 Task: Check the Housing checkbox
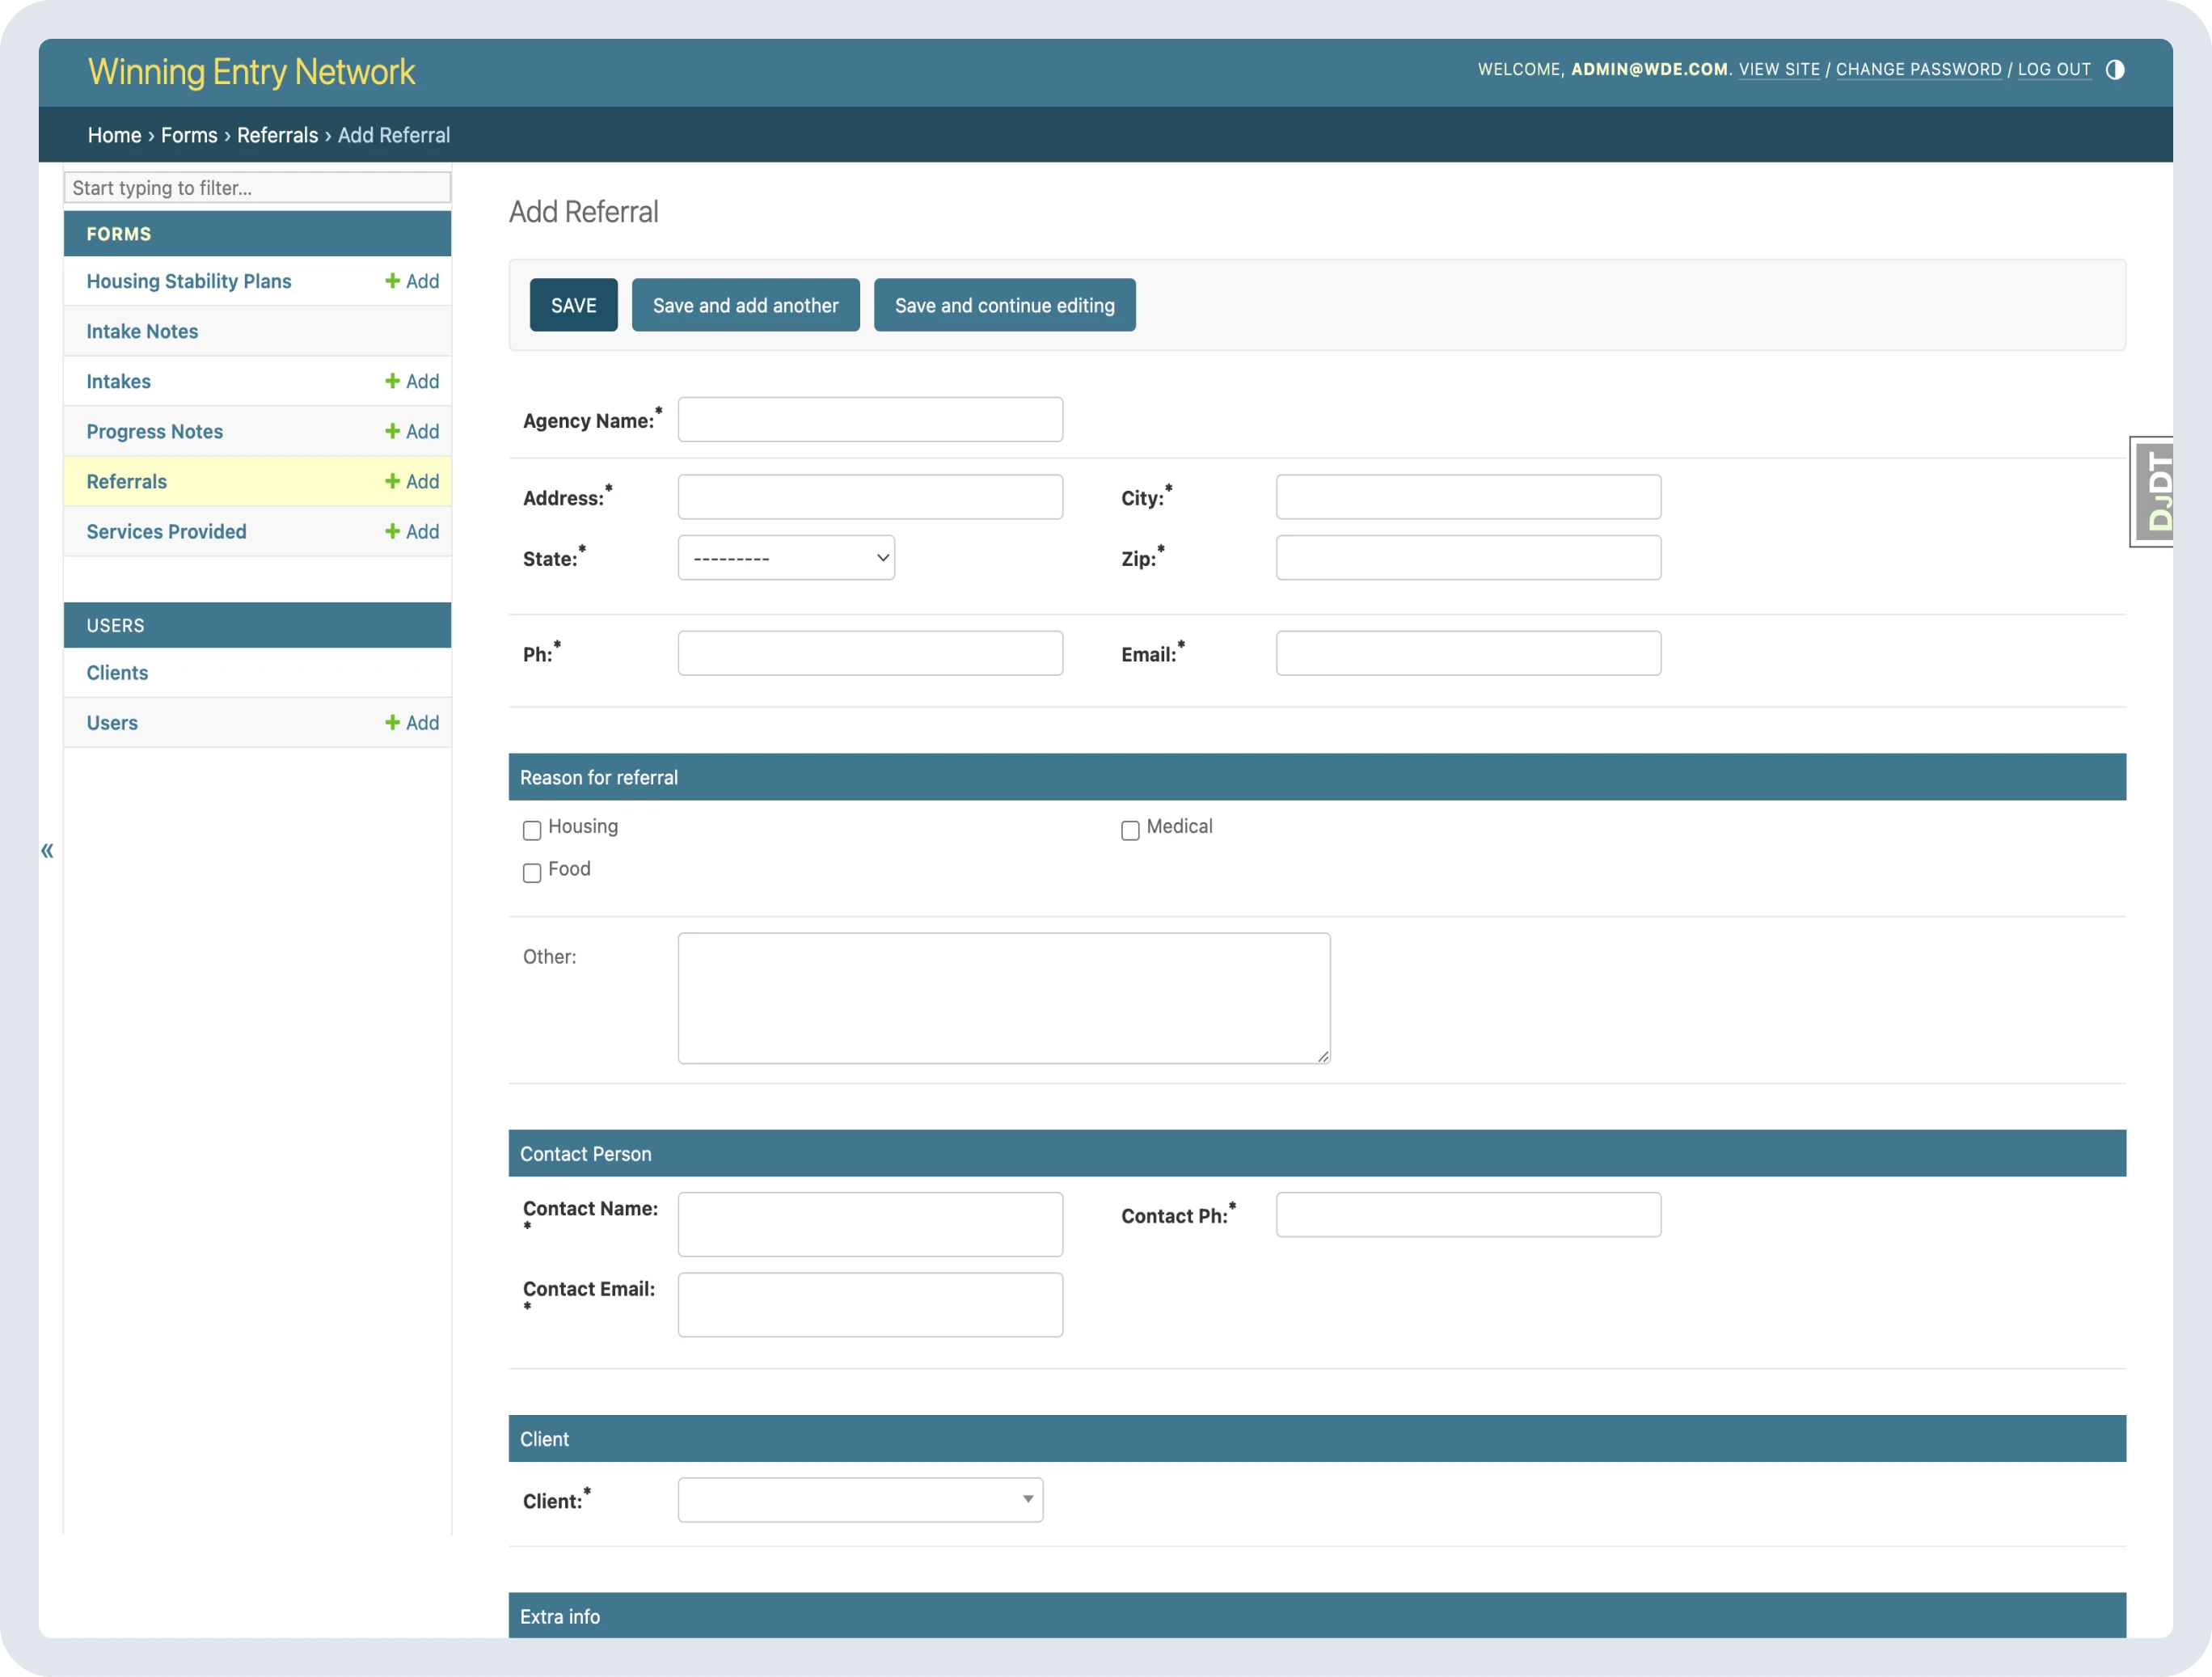coord(532,830)
